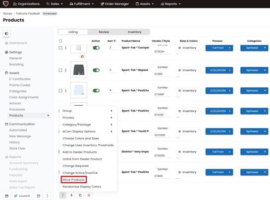
Task: Click the drag handle on the ST349P row
Action: 65,91
